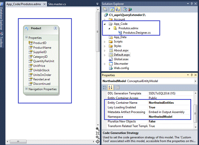Open the Properties object selector dropdown
Viewport: 199px width, 145px height.
point(195,81)
